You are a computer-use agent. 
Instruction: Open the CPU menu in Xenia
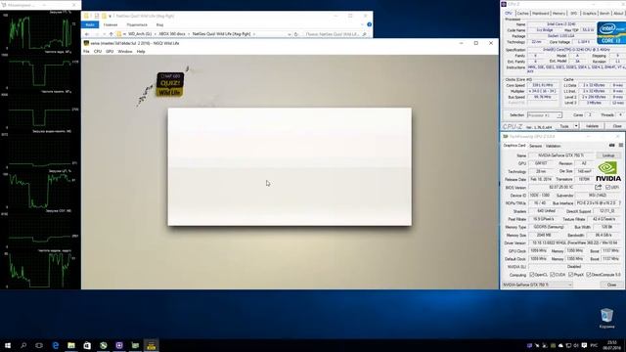tap(98, 52)
